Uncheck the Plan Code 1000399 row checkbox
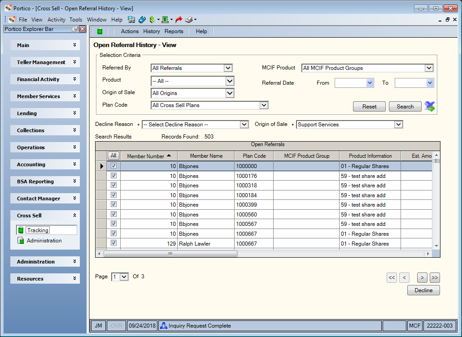Image resolution: width=462 pixels, height=337 pixels. [113, 204]
